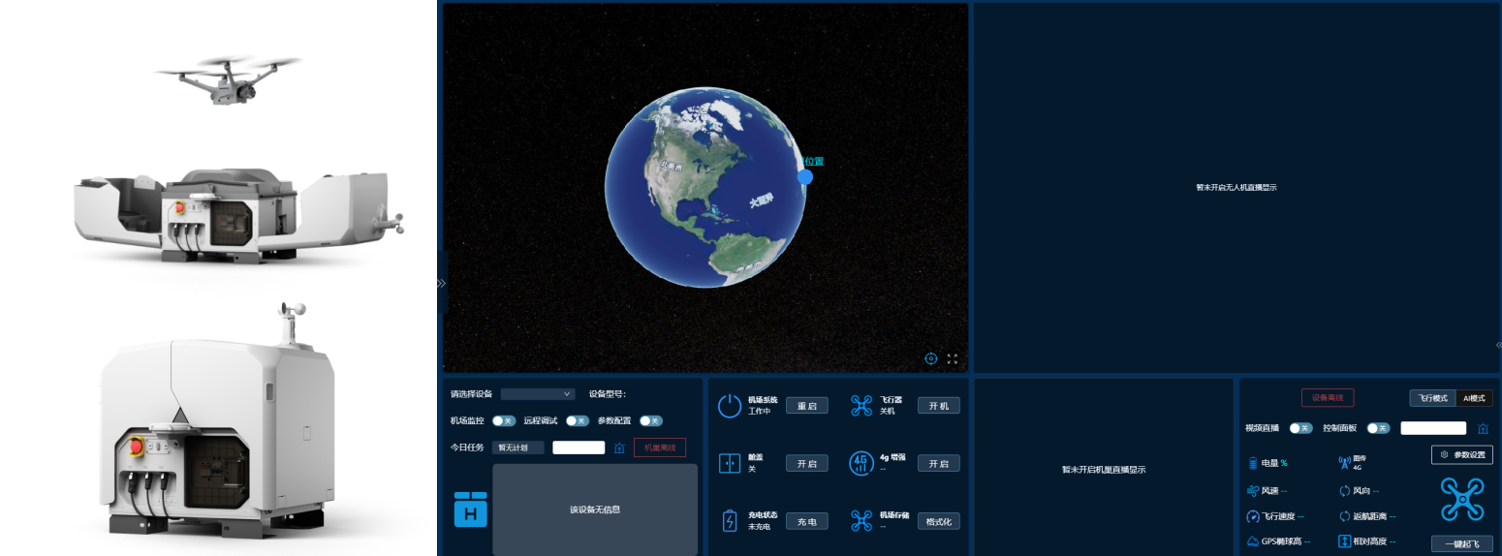Switch to the AI模式 tab
1502x556 pixels.
point(1474,398)
